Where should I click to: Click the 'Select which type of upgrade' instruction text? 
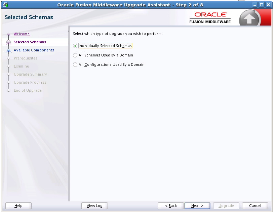coord(118,34)
